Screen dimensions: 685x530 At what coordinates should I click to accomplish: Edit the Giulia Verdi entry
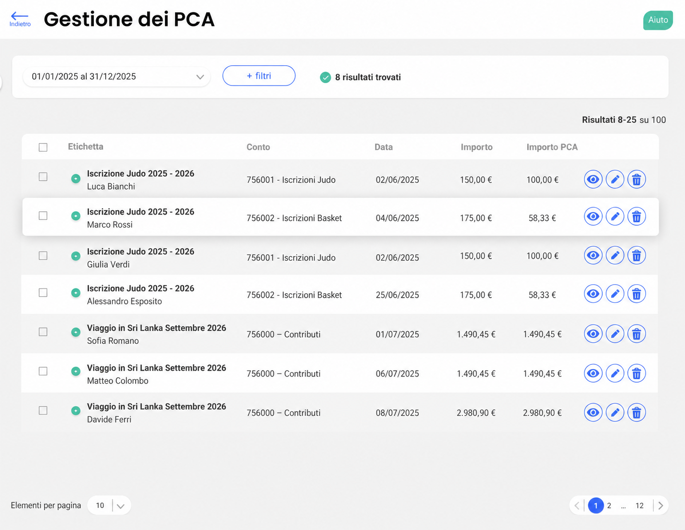coord(615,255)
